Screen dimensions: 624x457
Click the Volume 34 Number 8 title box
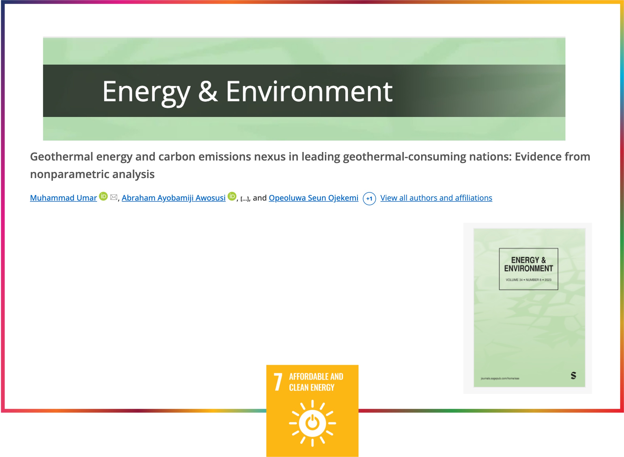pyautogui.click(x=528, y=269)
